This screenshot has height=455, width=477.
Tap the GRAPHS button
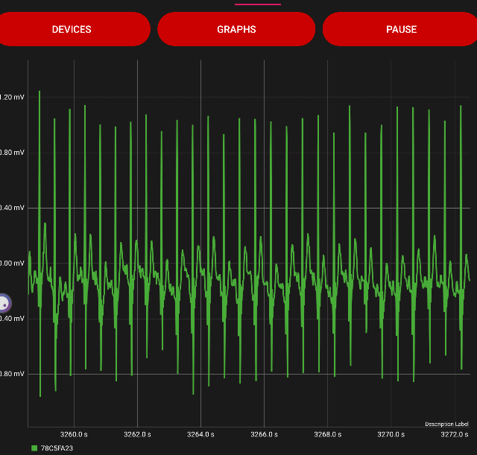[x=236, y=29]
